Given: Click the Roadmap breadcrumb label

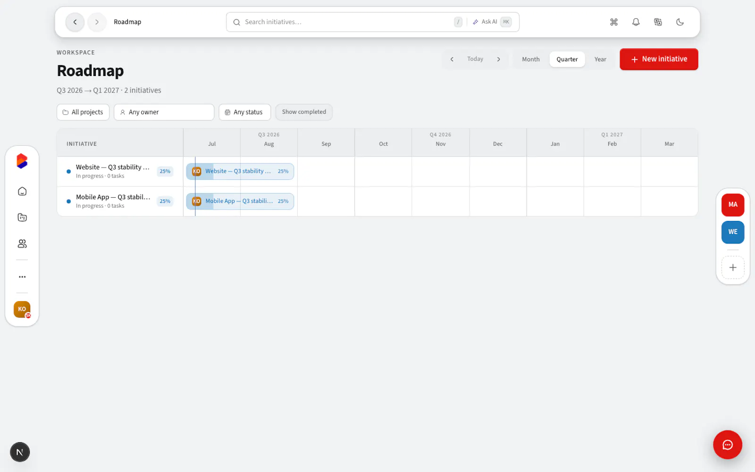Looking at the screenshot, I should 127,22.
